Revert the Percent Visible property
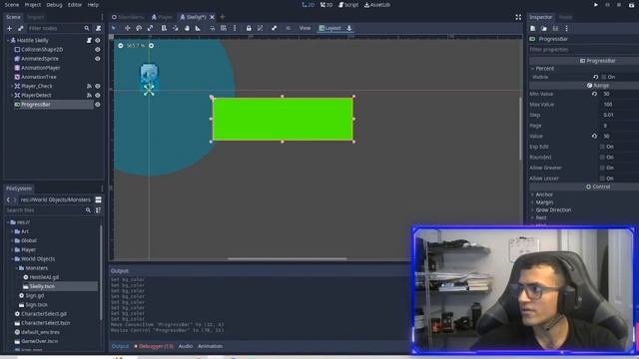The width and height of the screenshot is (639, 359). coord(596,77)
